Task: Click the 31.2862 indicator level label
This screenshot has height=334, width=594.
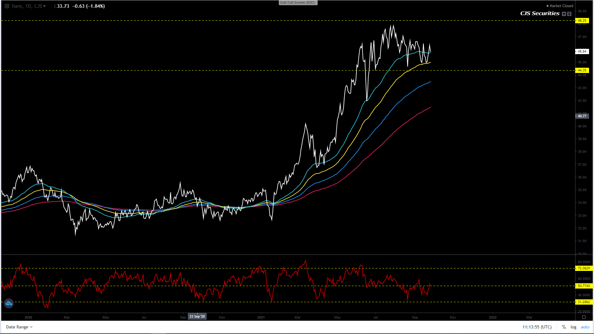Action: point(583,302)
